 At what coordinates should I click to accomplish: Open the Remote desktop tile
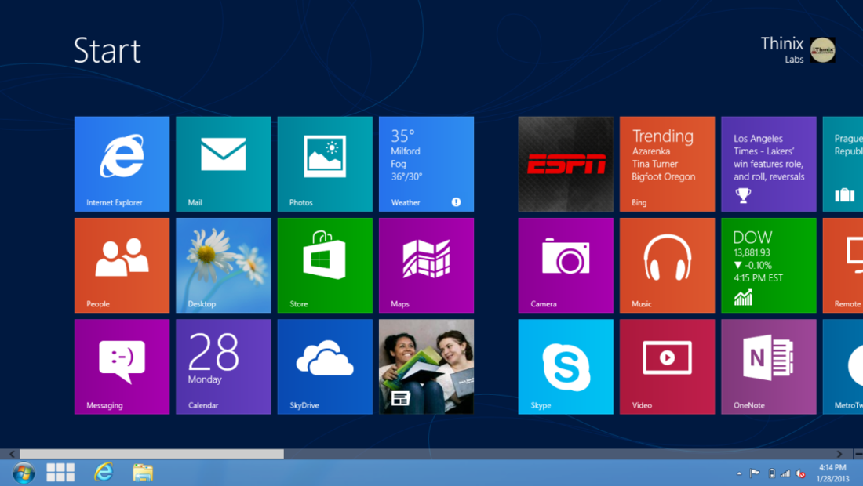coord(843,266)
